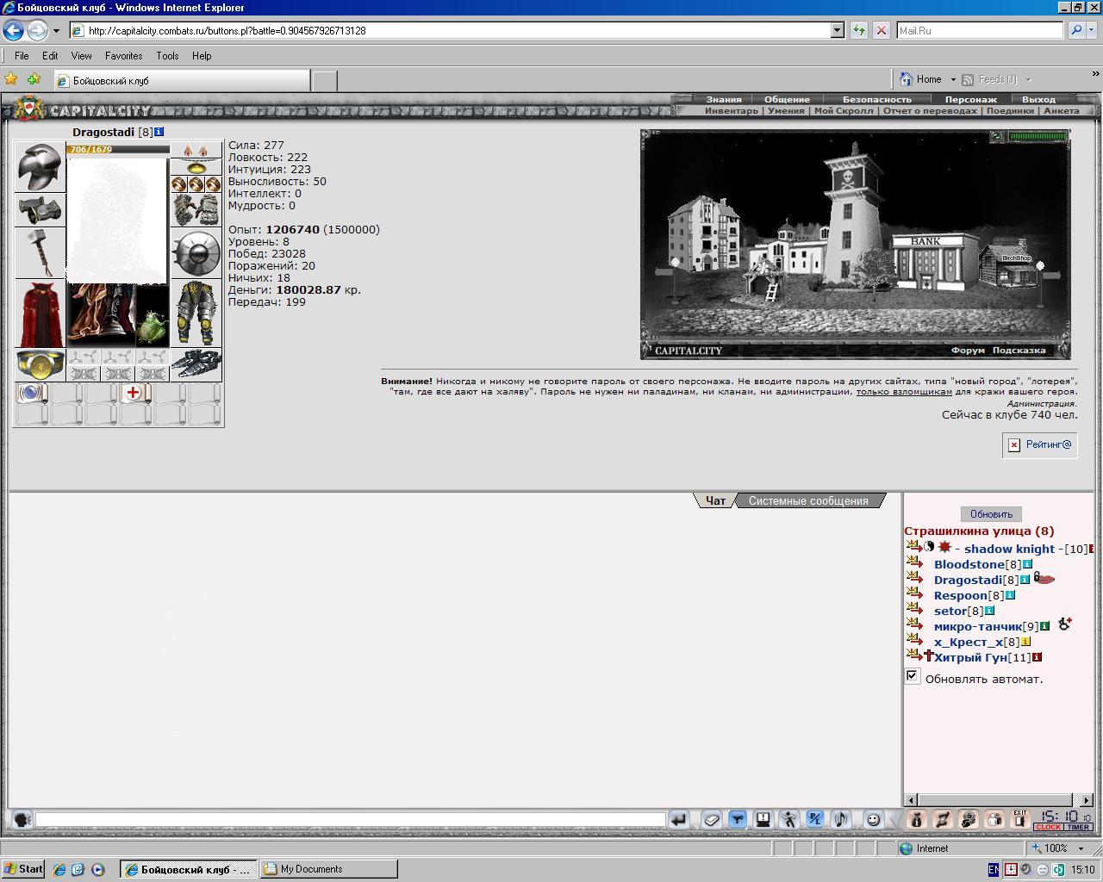Click the Обновить button

[x=991, y=514]
